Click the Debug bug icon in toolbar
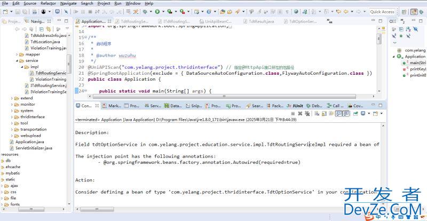 (145, 12)
